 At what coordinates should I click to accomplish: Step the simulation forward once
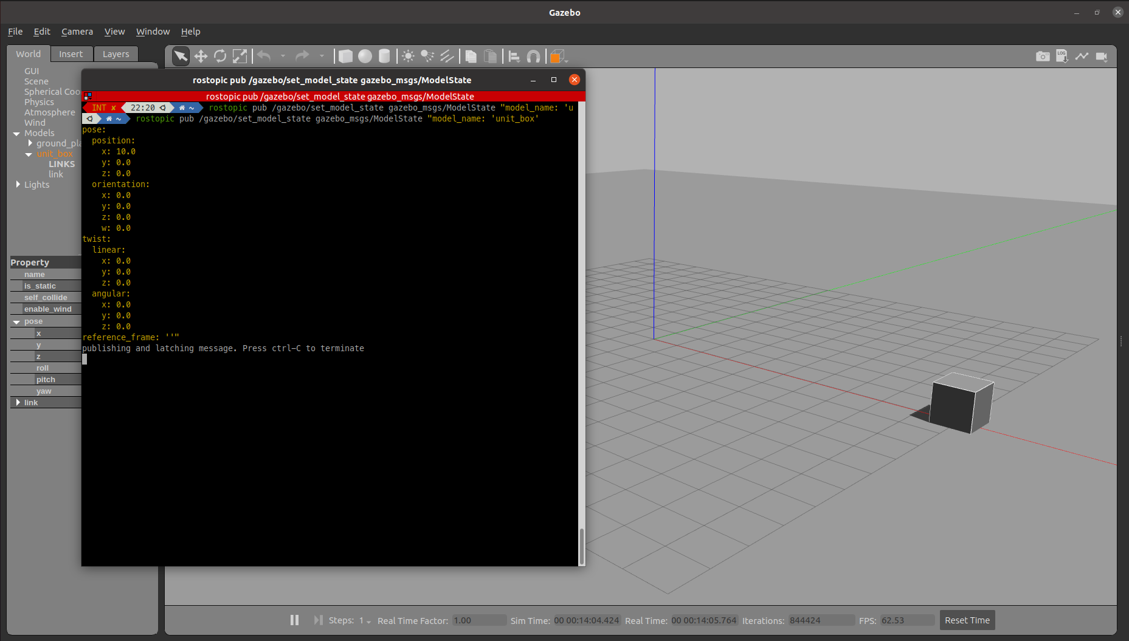[318, 620]
